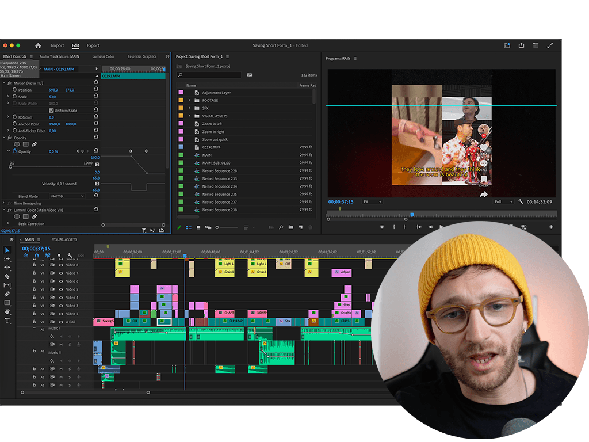Uncheck Uniform Scale in Effect Controls
Image resolution: width=589 pixels, height=442 pixels.
click(51, 110)
